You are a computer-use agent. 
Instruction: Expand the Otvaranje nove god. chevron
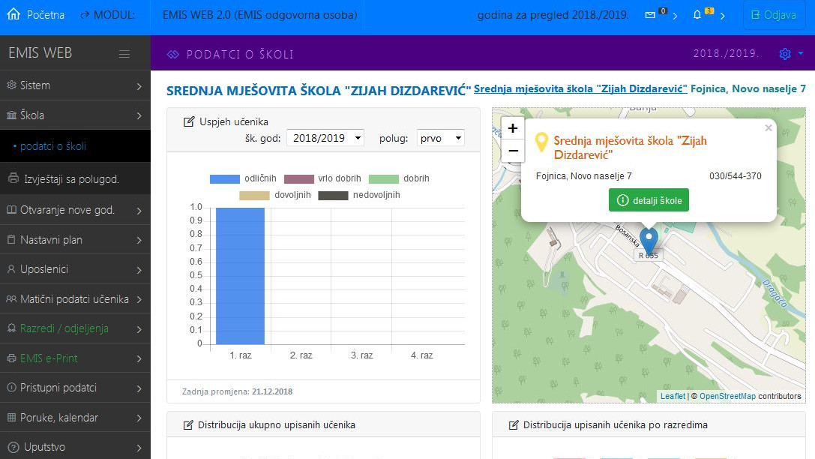(139, 211)
